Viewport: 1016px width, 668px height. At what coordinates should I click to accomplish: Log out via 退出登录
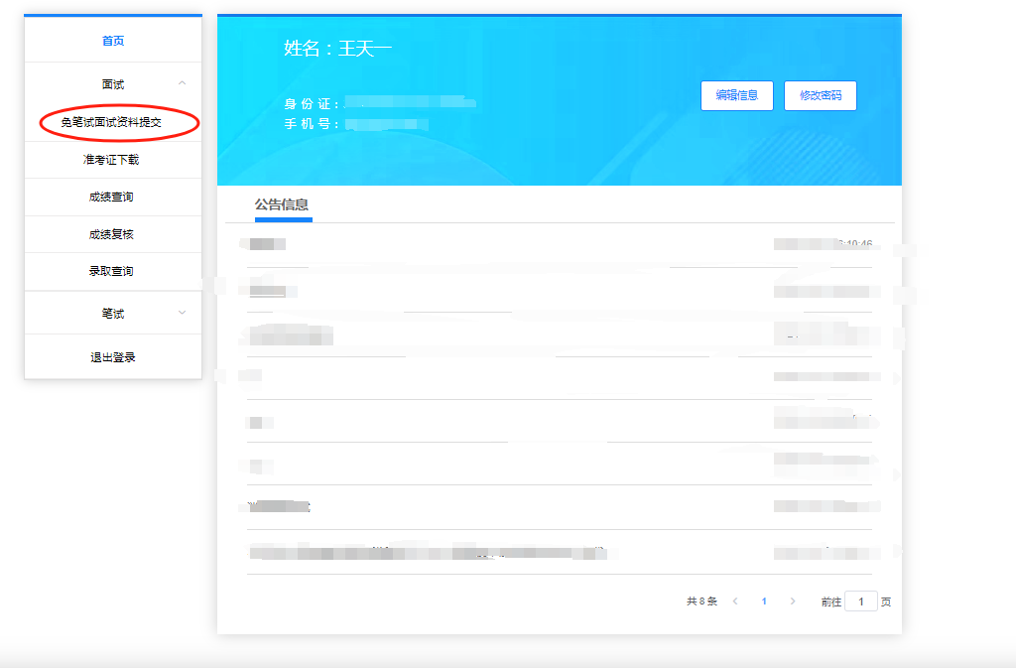pyautogui.click(x=113, y=357)
